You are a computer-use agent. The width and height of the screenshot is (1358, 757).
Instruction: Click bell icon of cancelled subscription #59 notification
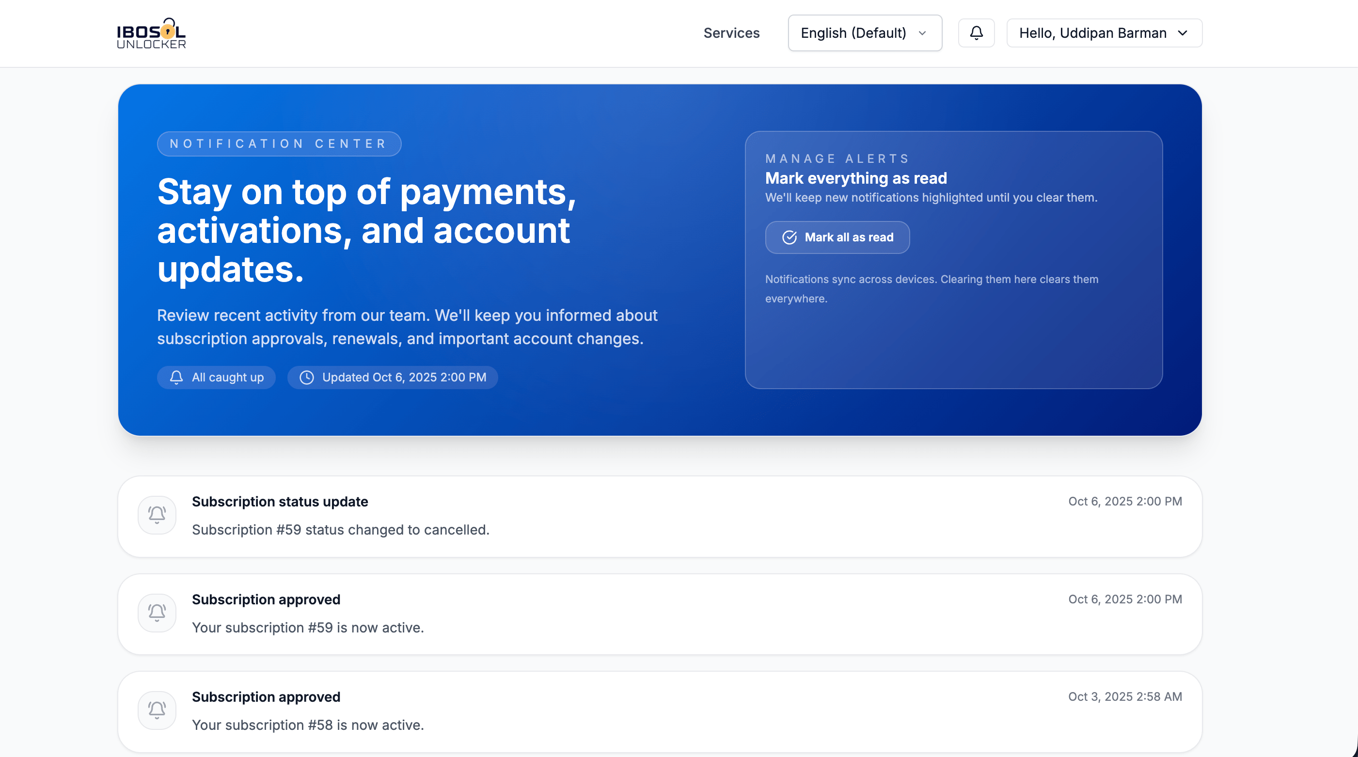[157, 515]
